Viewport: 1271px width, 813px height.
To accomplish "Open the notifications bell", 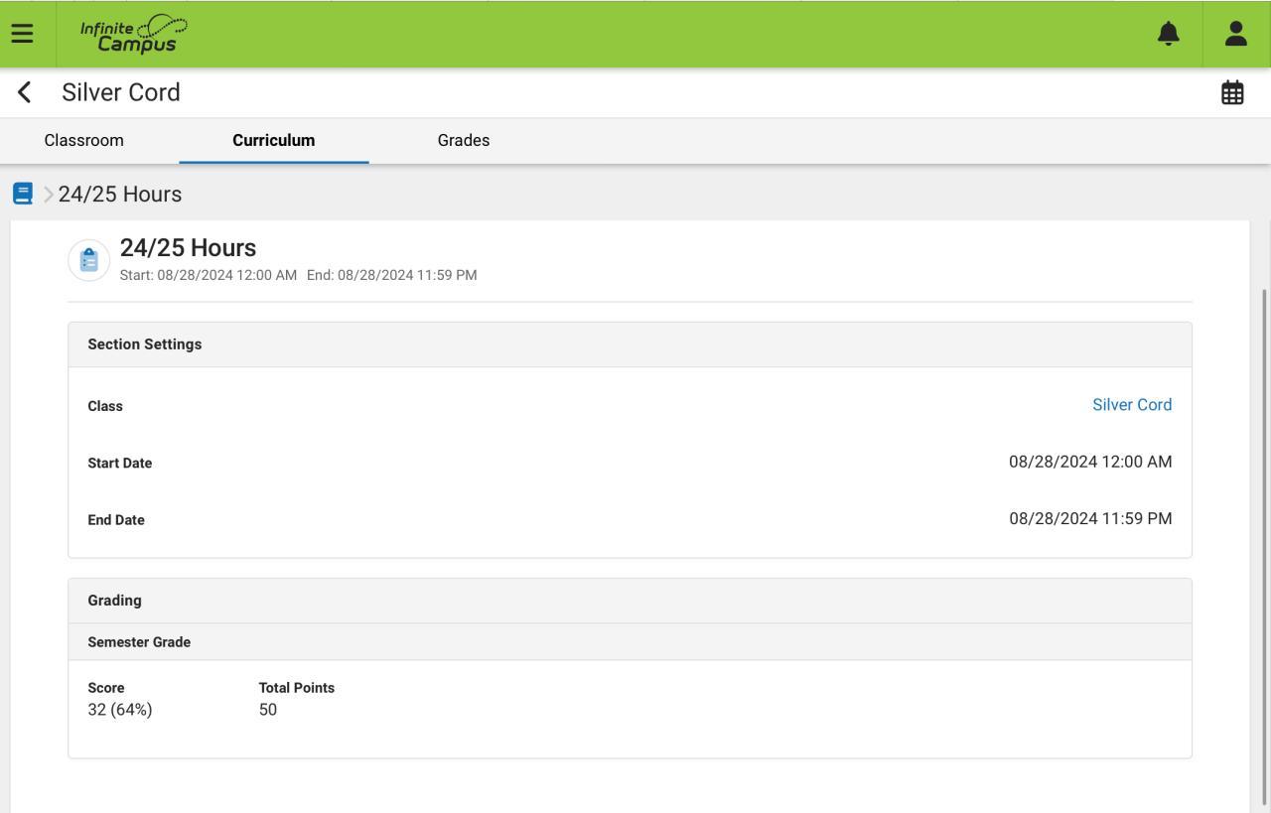I will pos(1169,34).
